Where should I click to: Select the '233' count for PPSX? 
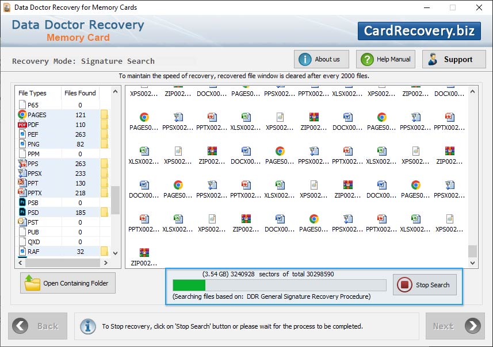coord(81,173)
